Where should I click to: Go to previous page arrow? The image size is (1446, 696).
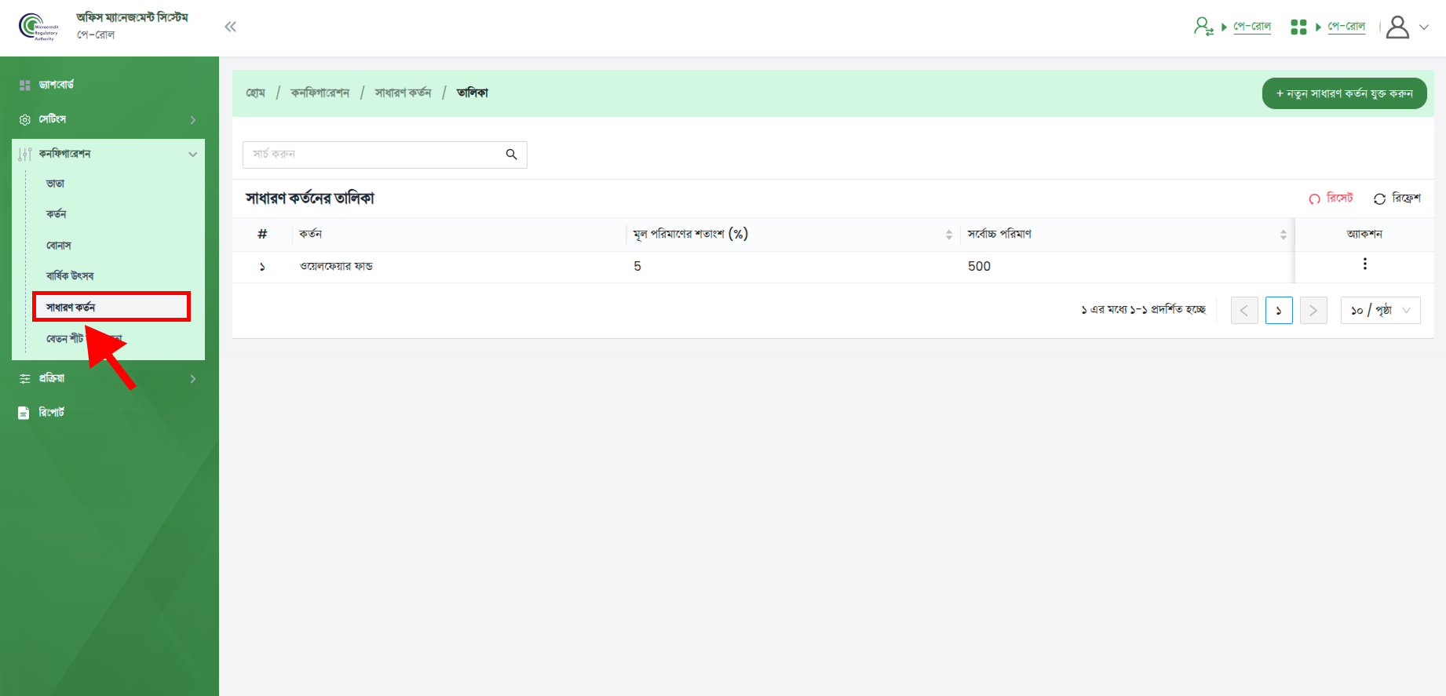1244,311
